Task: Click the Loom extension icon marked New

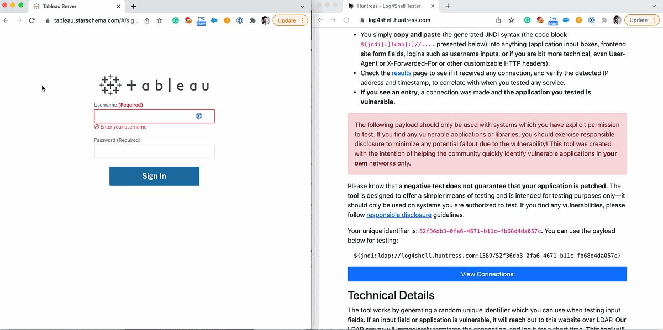Action: coord(201,19)
